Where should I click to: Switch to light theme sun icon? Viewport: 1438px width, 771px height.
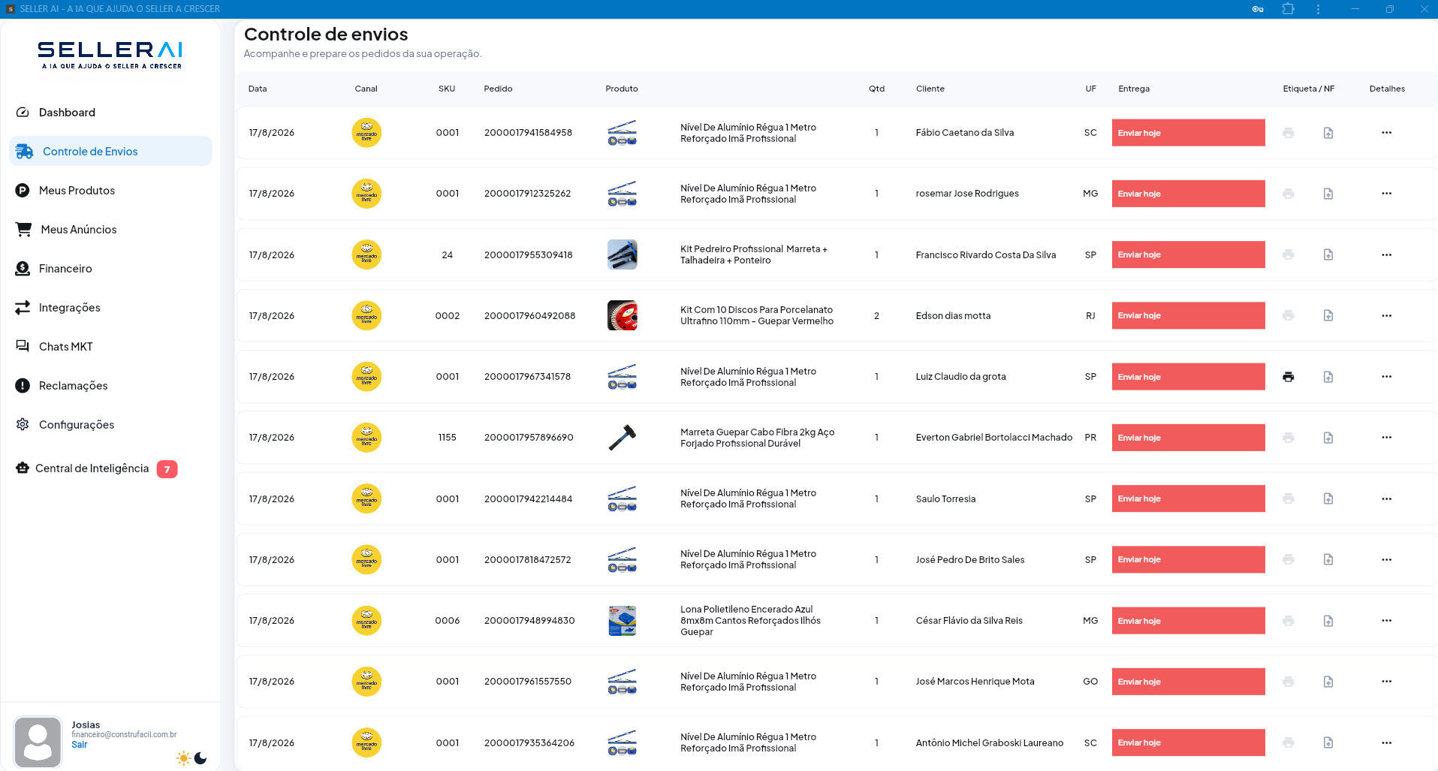183,758
